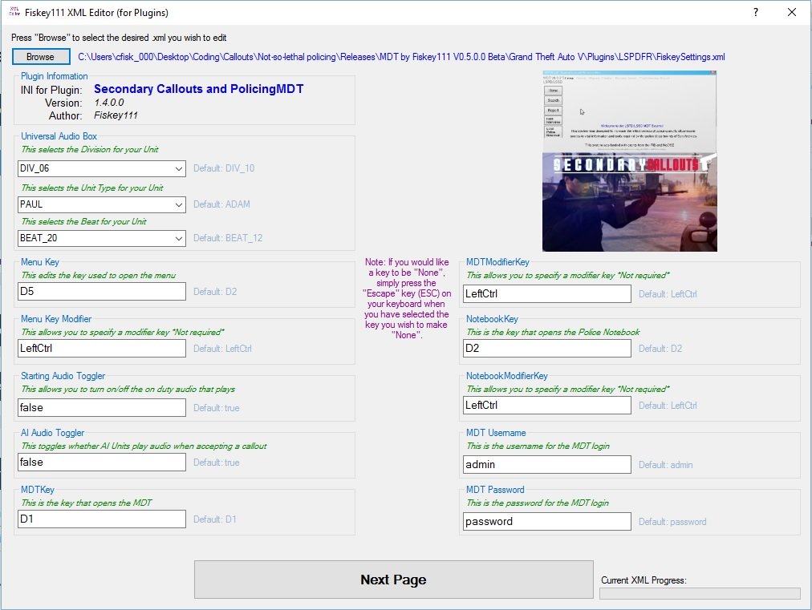The height and width of the screenshot is (610, 812).
Task: Select the NotebookKey field containing D2
Action: tap(547, 349)
